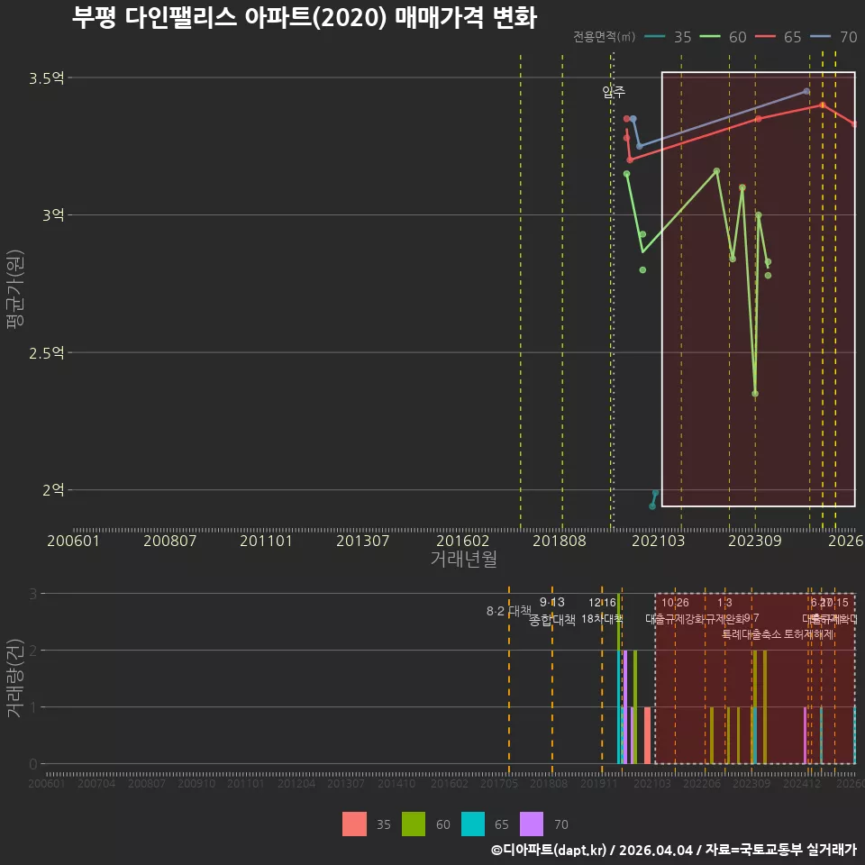
Task: Click the cyan 65 swatch in bottom legend
Action: 473,824
